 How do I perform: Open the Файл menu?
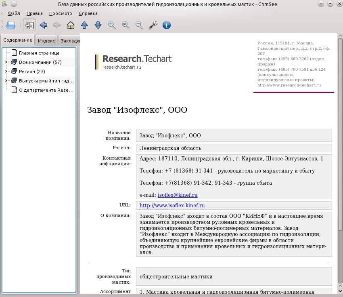point(14,13)
